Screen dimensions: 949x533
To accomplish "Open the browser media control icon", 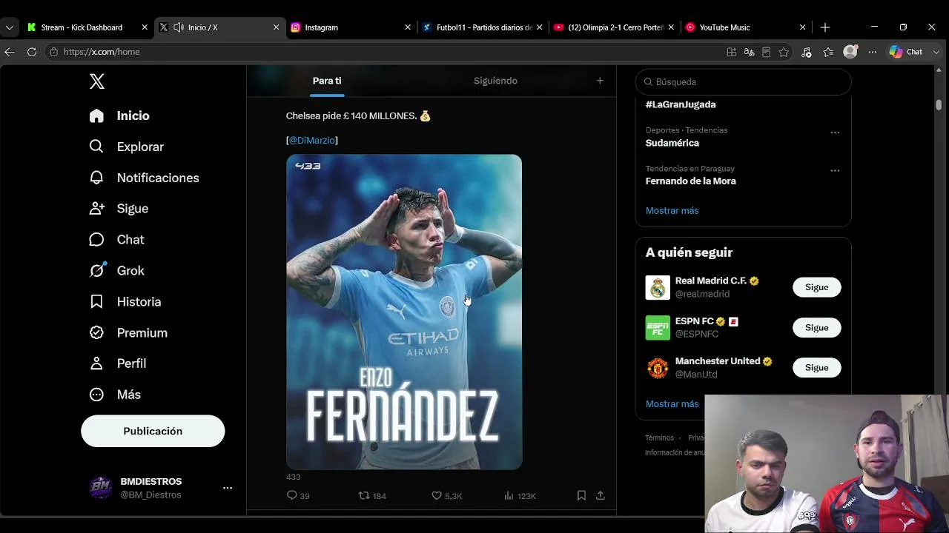I will 807,52.
